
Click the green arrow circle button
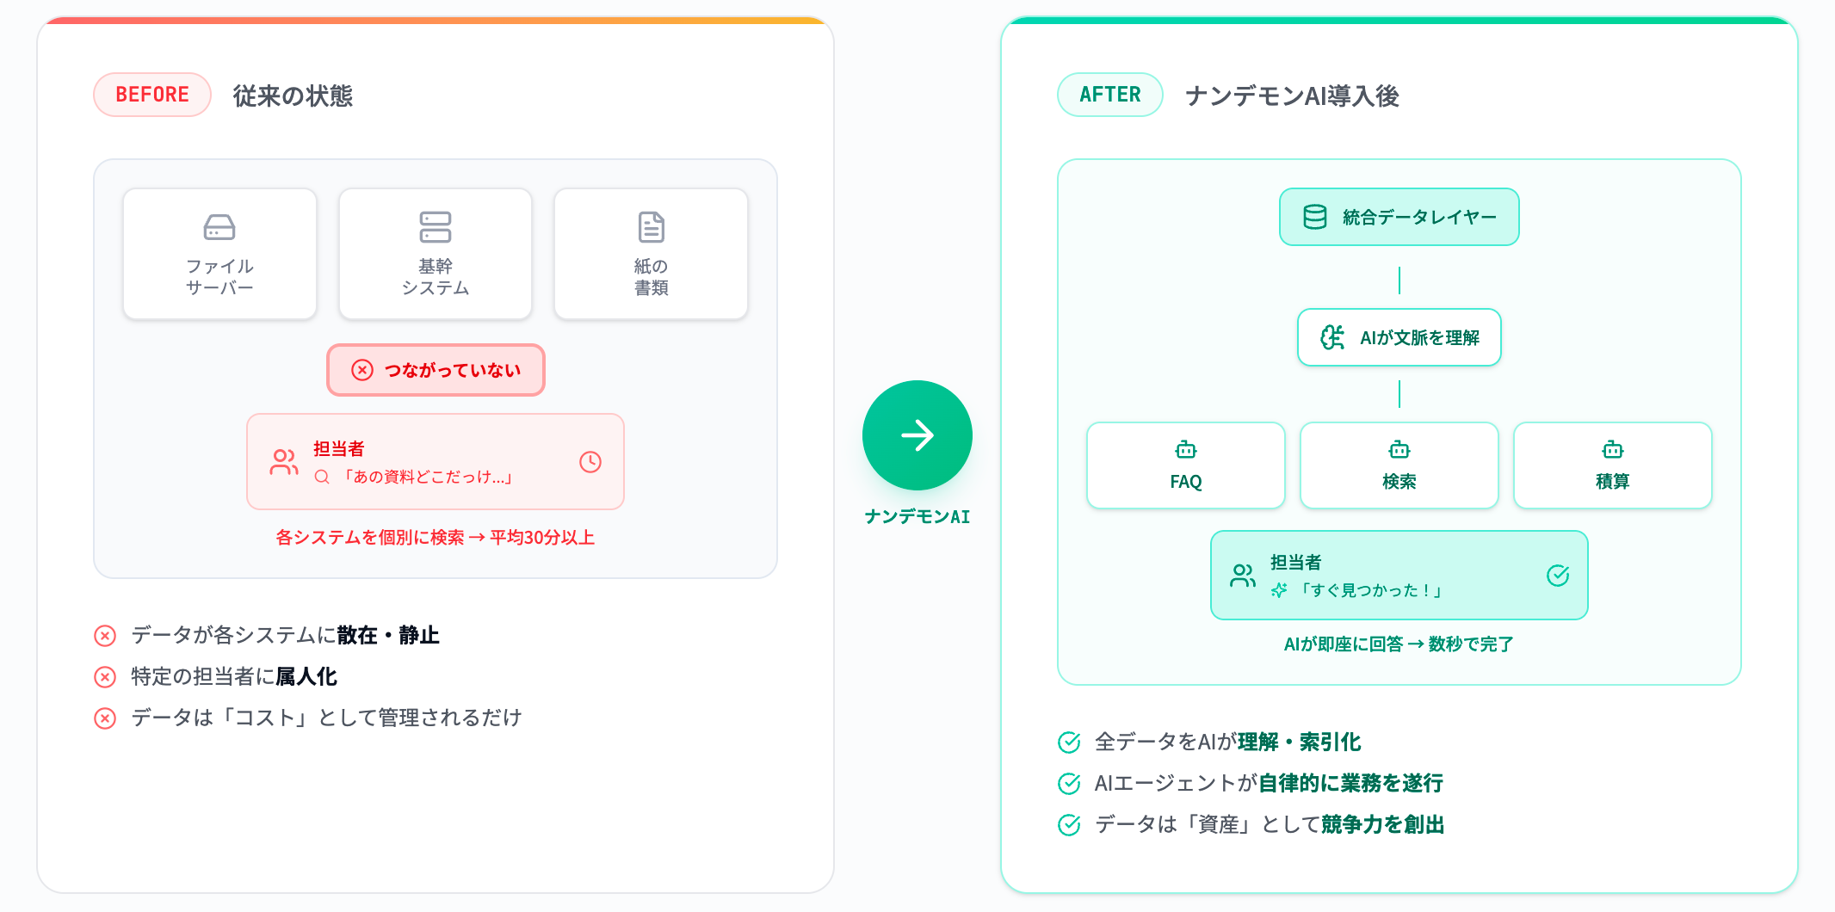917,435
